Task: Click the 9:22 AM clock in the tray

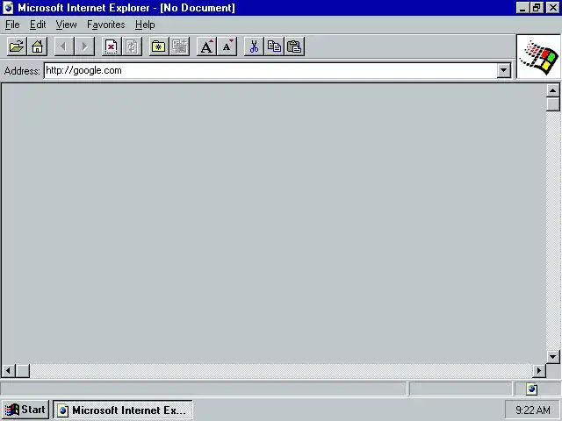Action: coord(533,410)
